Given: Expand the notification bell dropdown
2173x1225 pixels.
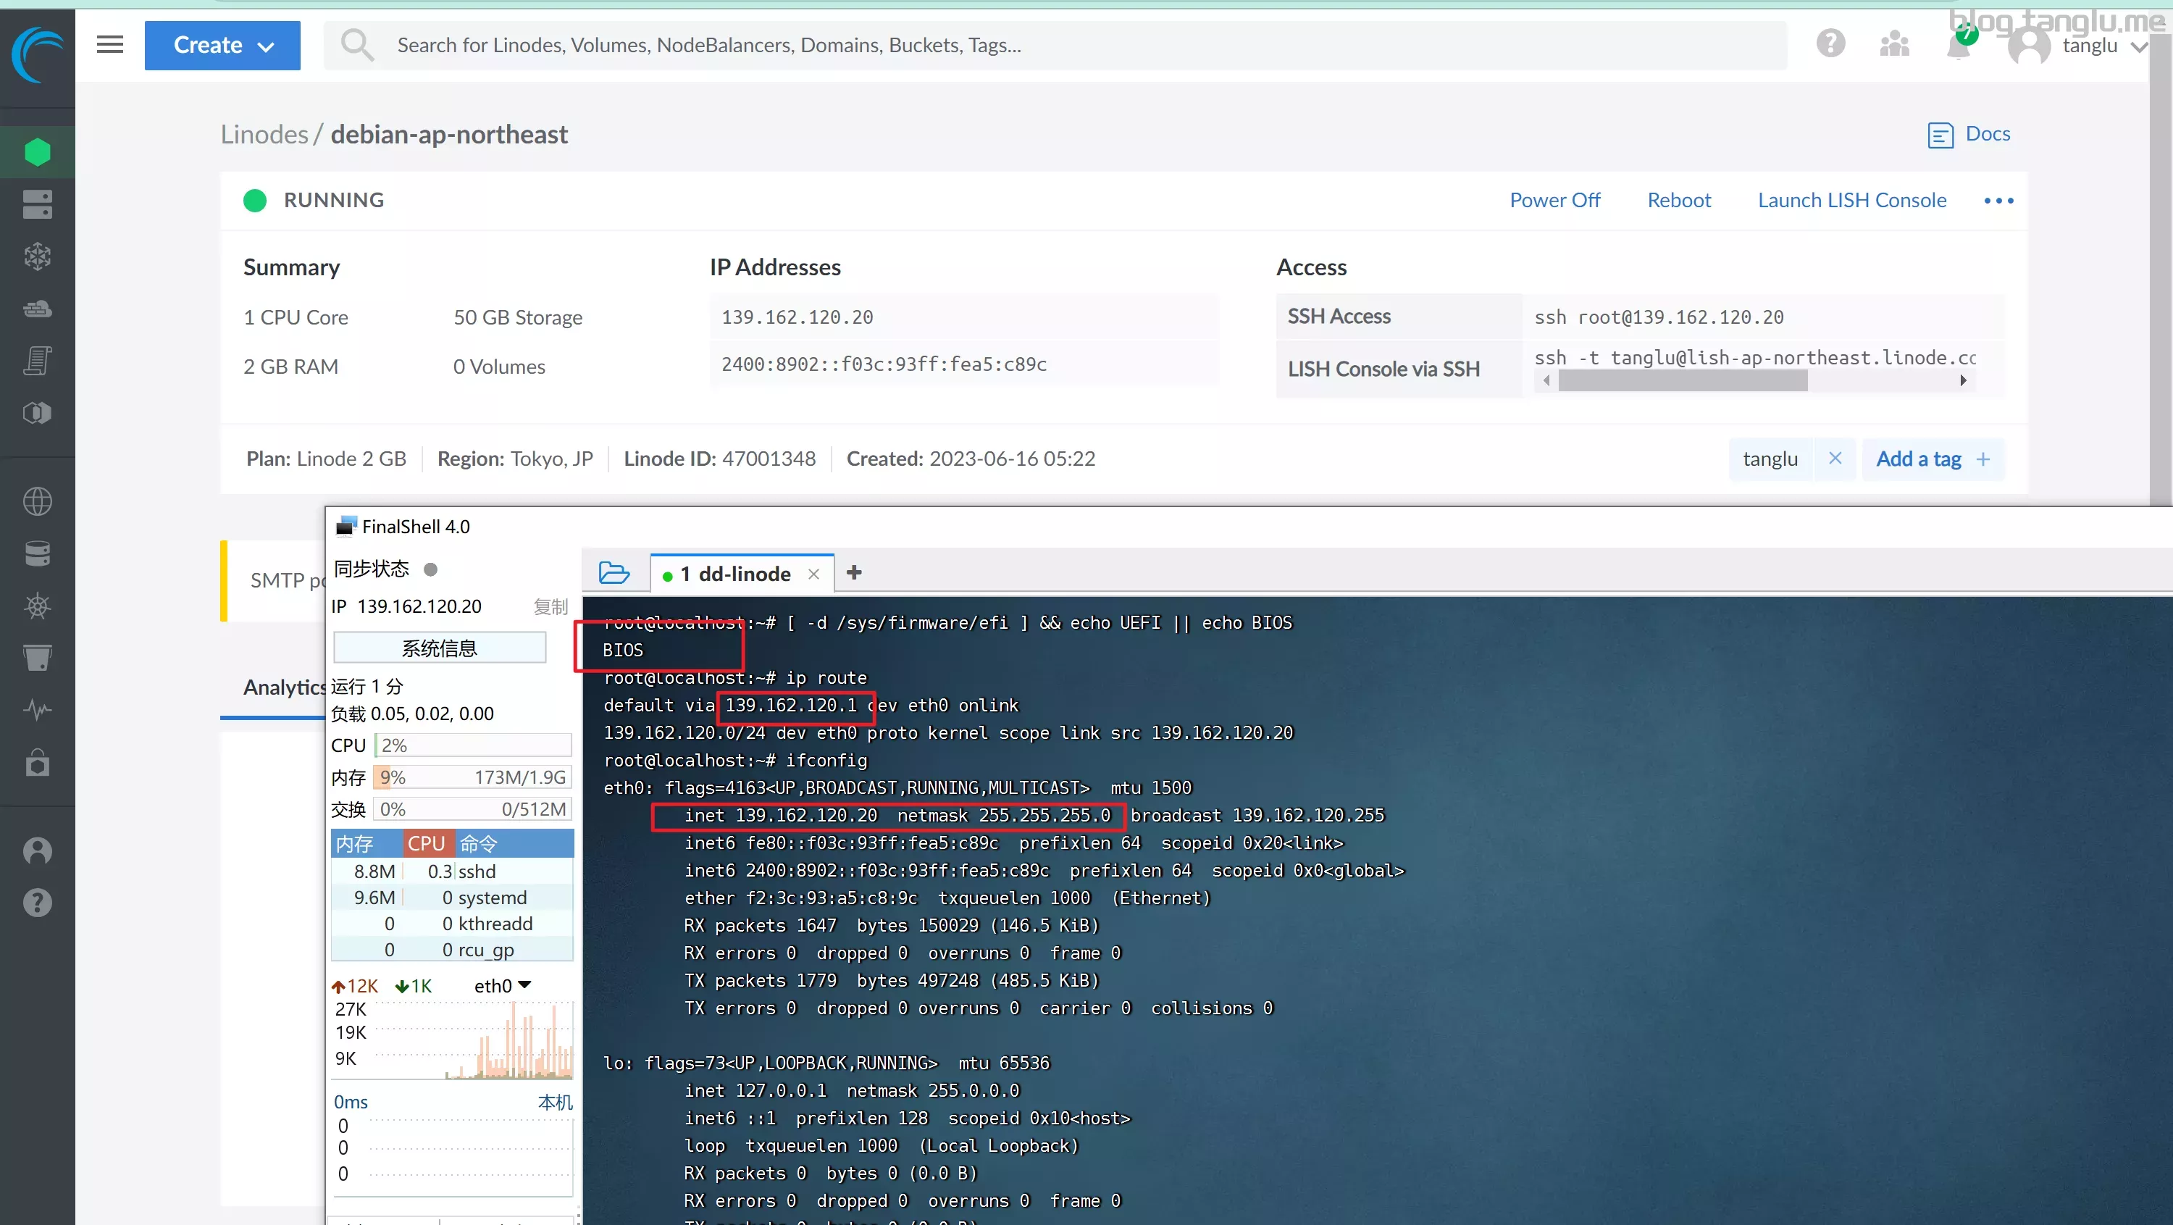Looking at the screenshot, I should pyautogui.click(x=1959, y=45).
